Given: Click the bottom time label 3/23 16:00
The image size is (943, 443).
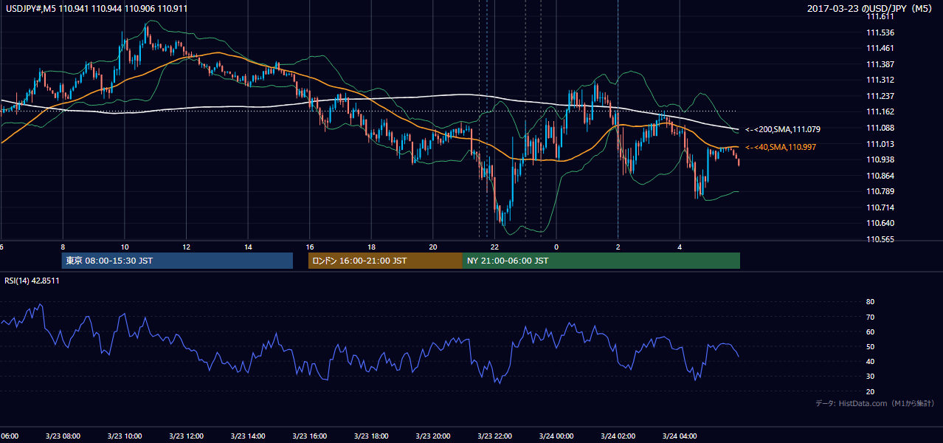Looking at the screenshot, I should (x=309, y=436).
